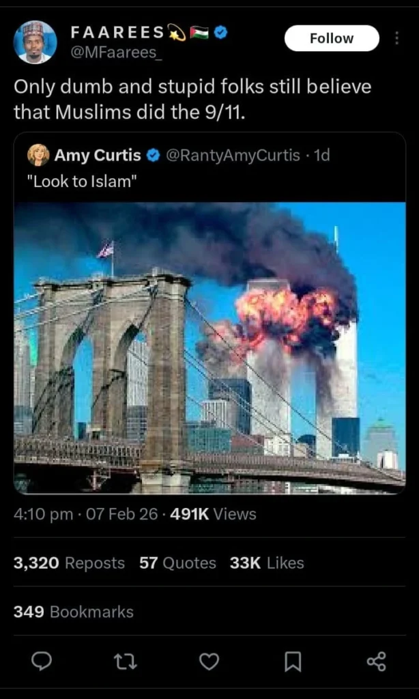View the Amy Curtis profile name link
This screenshot has width=419, height=699.
coord(98,155)
